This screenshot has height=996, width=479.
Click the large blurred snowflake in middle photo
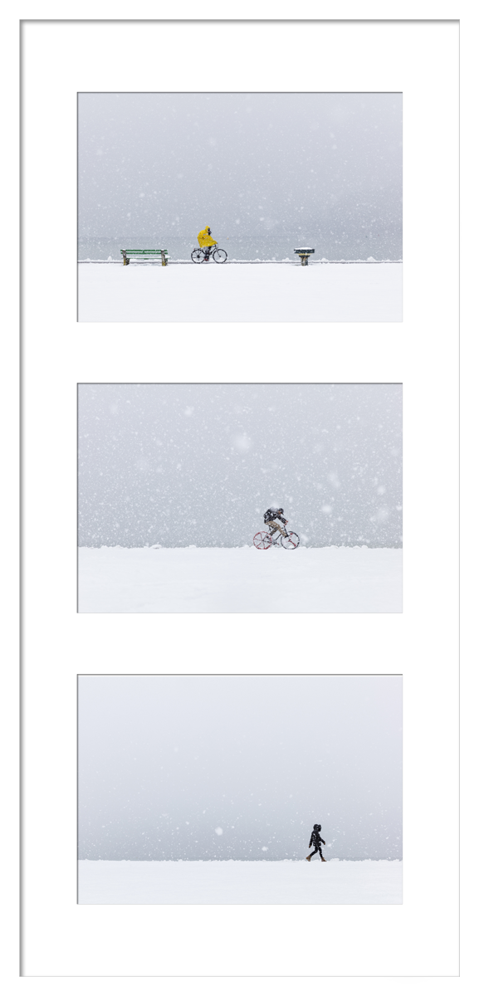pos(242,442)
